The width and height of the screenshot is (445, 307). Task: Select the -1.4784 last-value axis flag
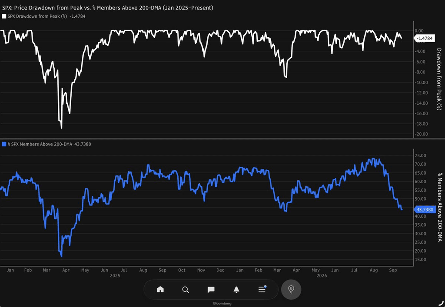coord(424,38)
